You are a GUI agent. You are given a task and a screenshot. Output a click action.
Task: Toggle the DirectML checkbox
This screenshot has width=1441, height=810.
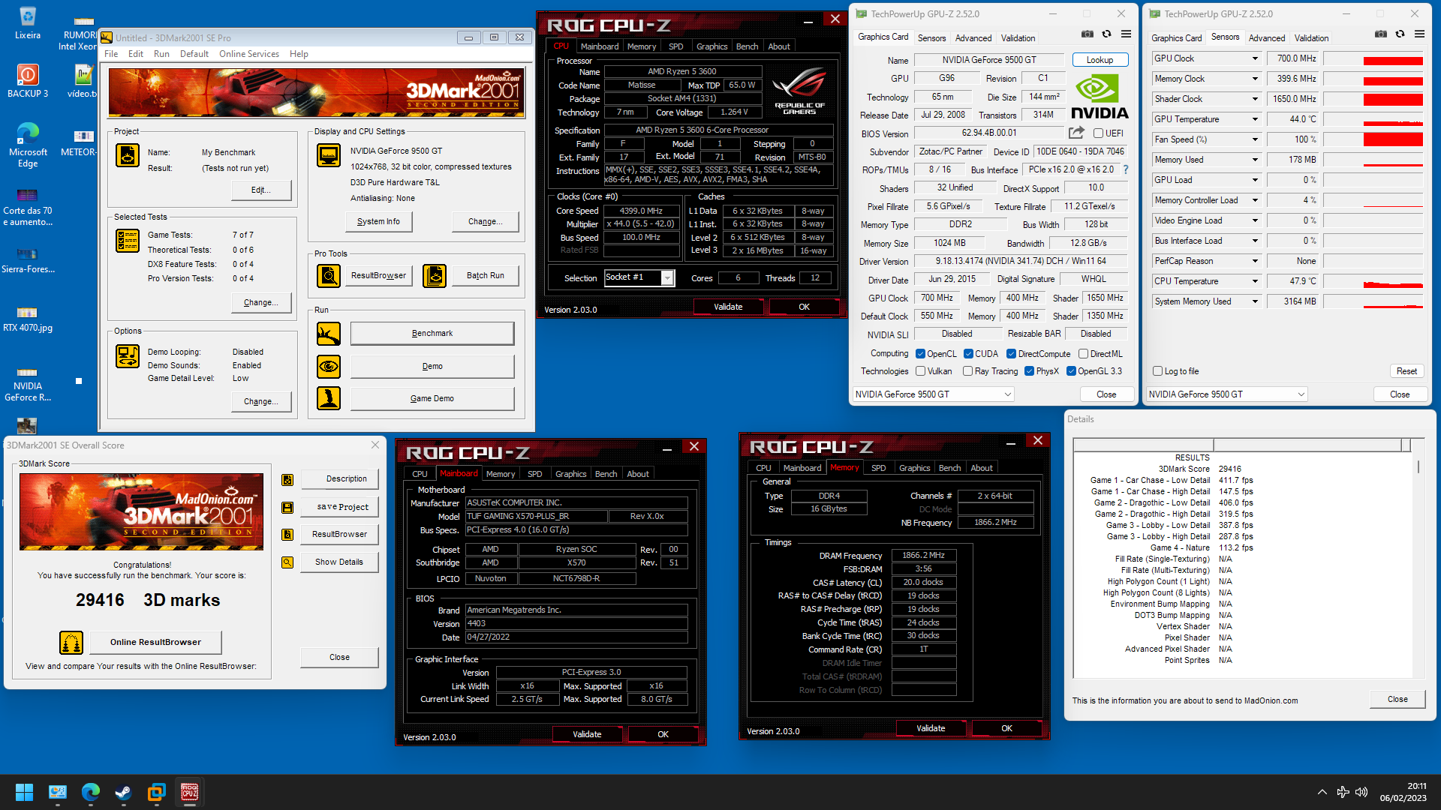click(1084, 354)
